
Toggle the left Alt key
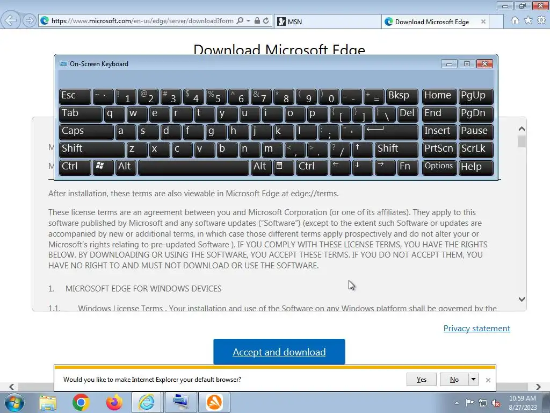click(x=126, y=167)
